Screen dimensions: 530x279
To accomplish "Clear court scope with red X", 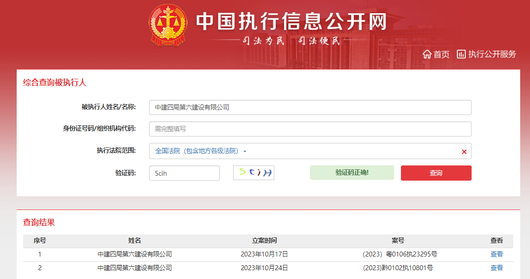I will [464, 152].
